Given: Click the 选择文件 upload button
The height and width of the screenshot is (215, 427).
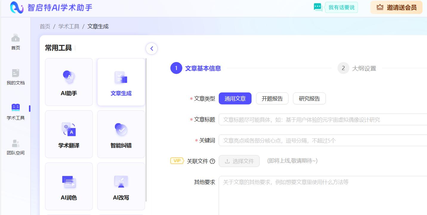Looking at the screenshot, I should coord(239,161).
